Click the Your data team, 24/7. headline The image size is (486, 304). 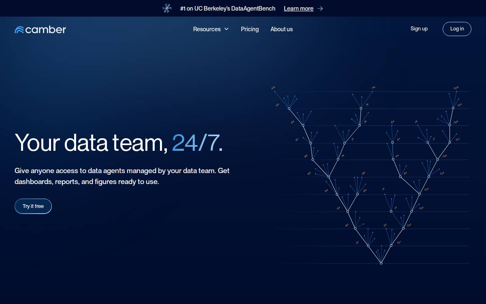119,142
